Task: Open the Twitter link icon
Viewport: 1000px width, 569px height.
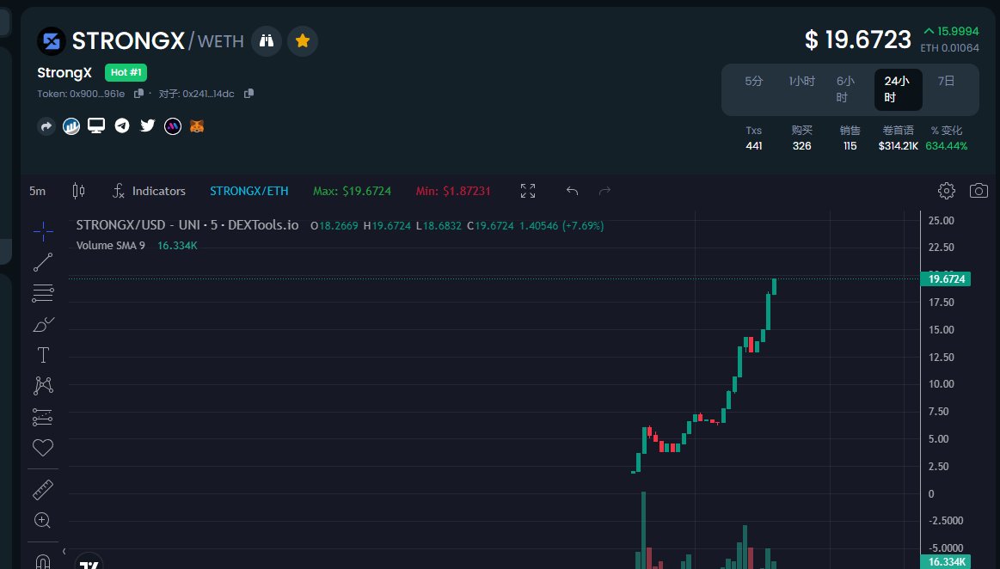Action: click(x=147, y=125)
